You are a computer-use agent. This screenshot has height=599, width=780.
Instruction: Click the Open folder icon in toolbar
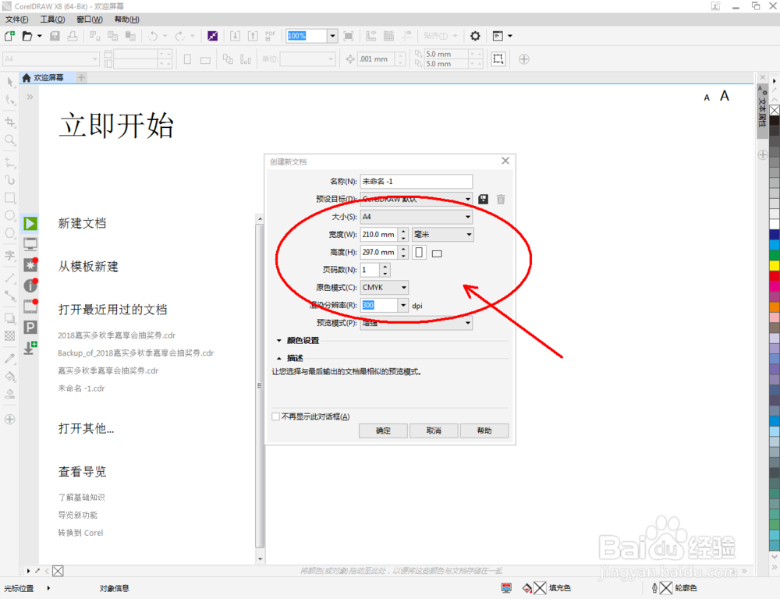pyautogui.click(x=27, y=36)
